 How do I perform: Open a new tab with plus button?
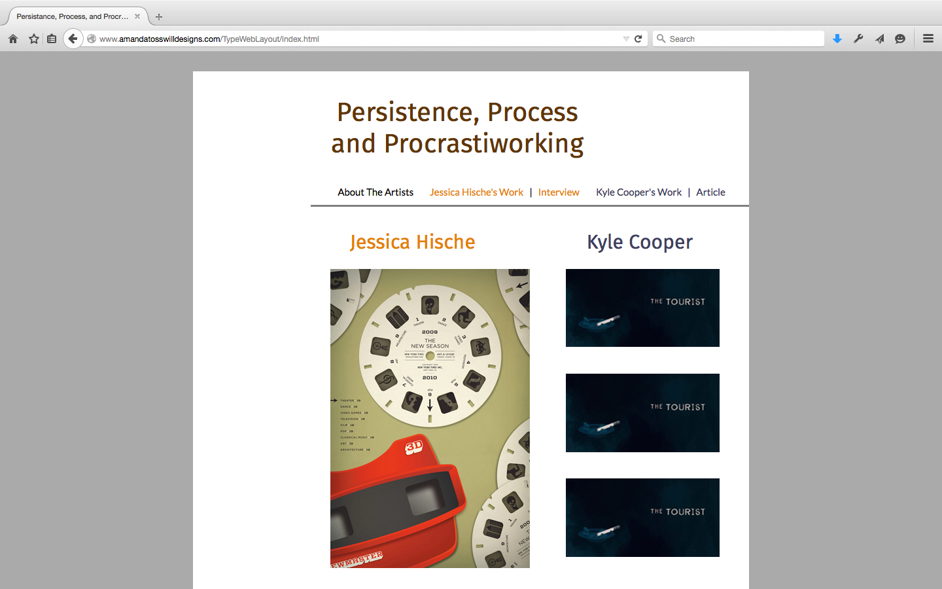point(159,17)
